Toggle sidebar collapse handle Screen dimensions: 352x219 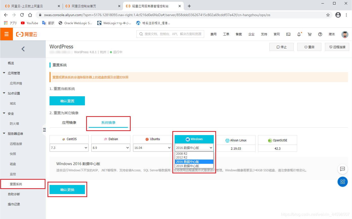point(44,130)
